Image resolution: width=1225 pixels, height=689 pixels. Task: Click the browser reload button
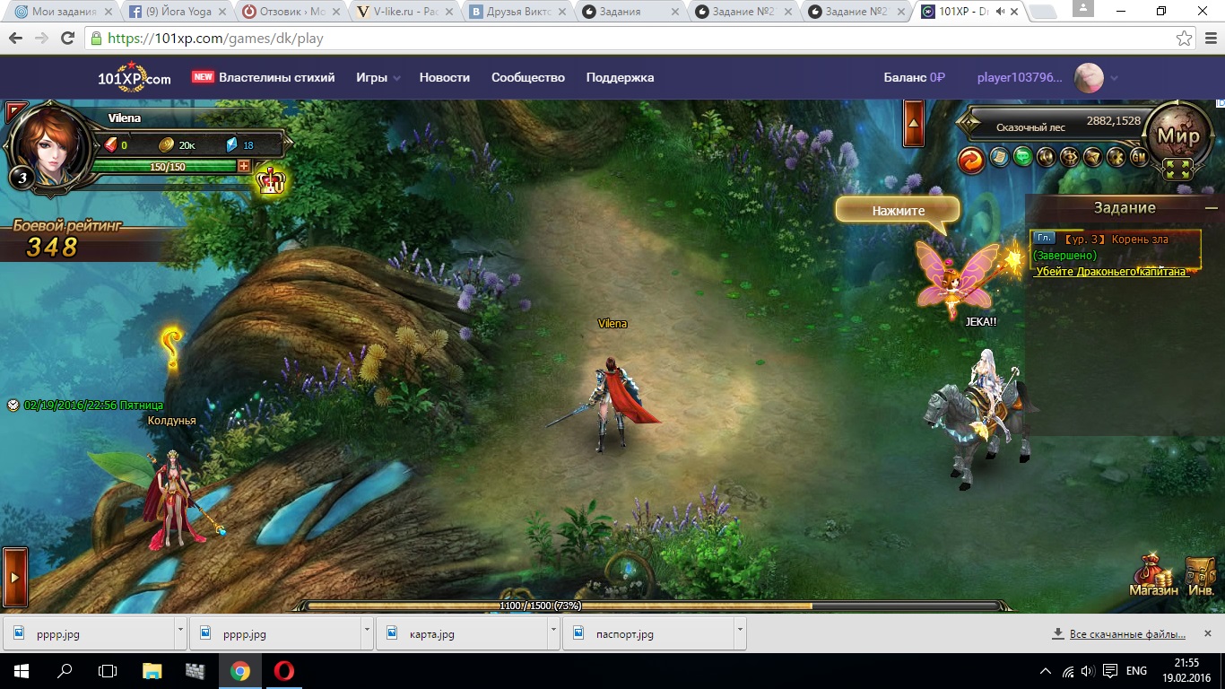[x=67, y=39]
